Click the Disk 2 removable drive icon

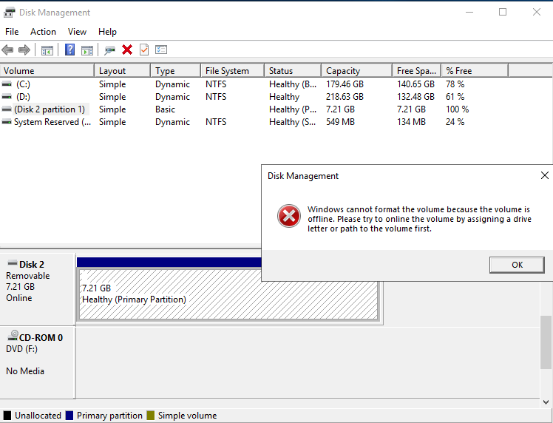(13, 263)
